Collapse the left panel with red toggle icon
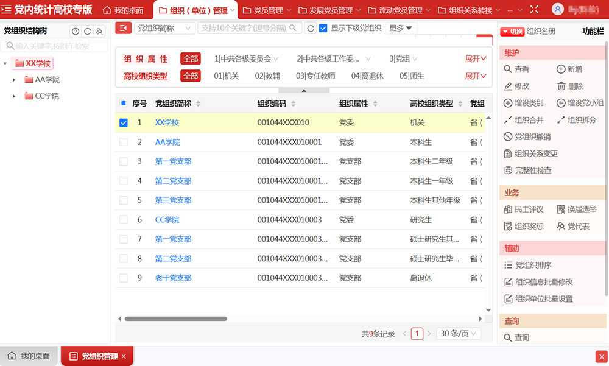 (123, 28)
